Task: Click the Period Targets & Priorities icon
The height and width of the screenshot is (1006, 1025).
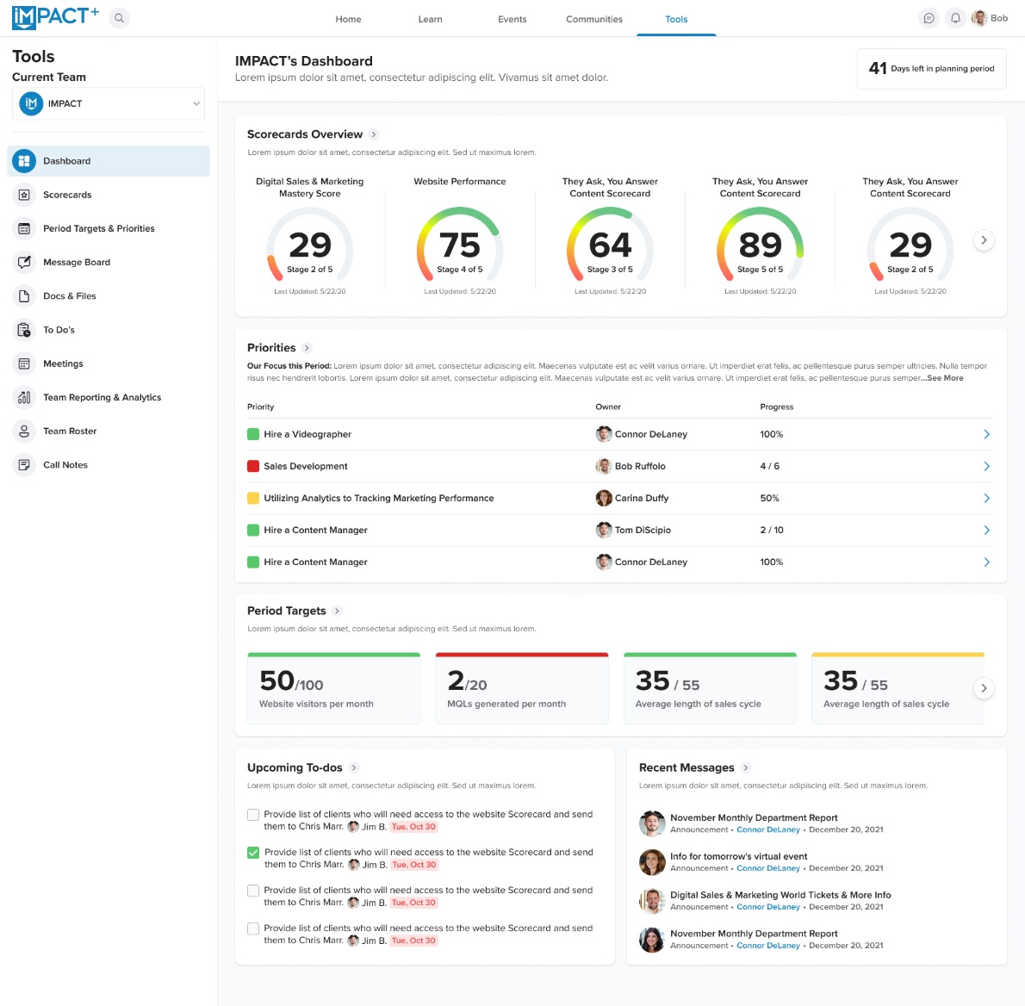Action: pos(24,229)
